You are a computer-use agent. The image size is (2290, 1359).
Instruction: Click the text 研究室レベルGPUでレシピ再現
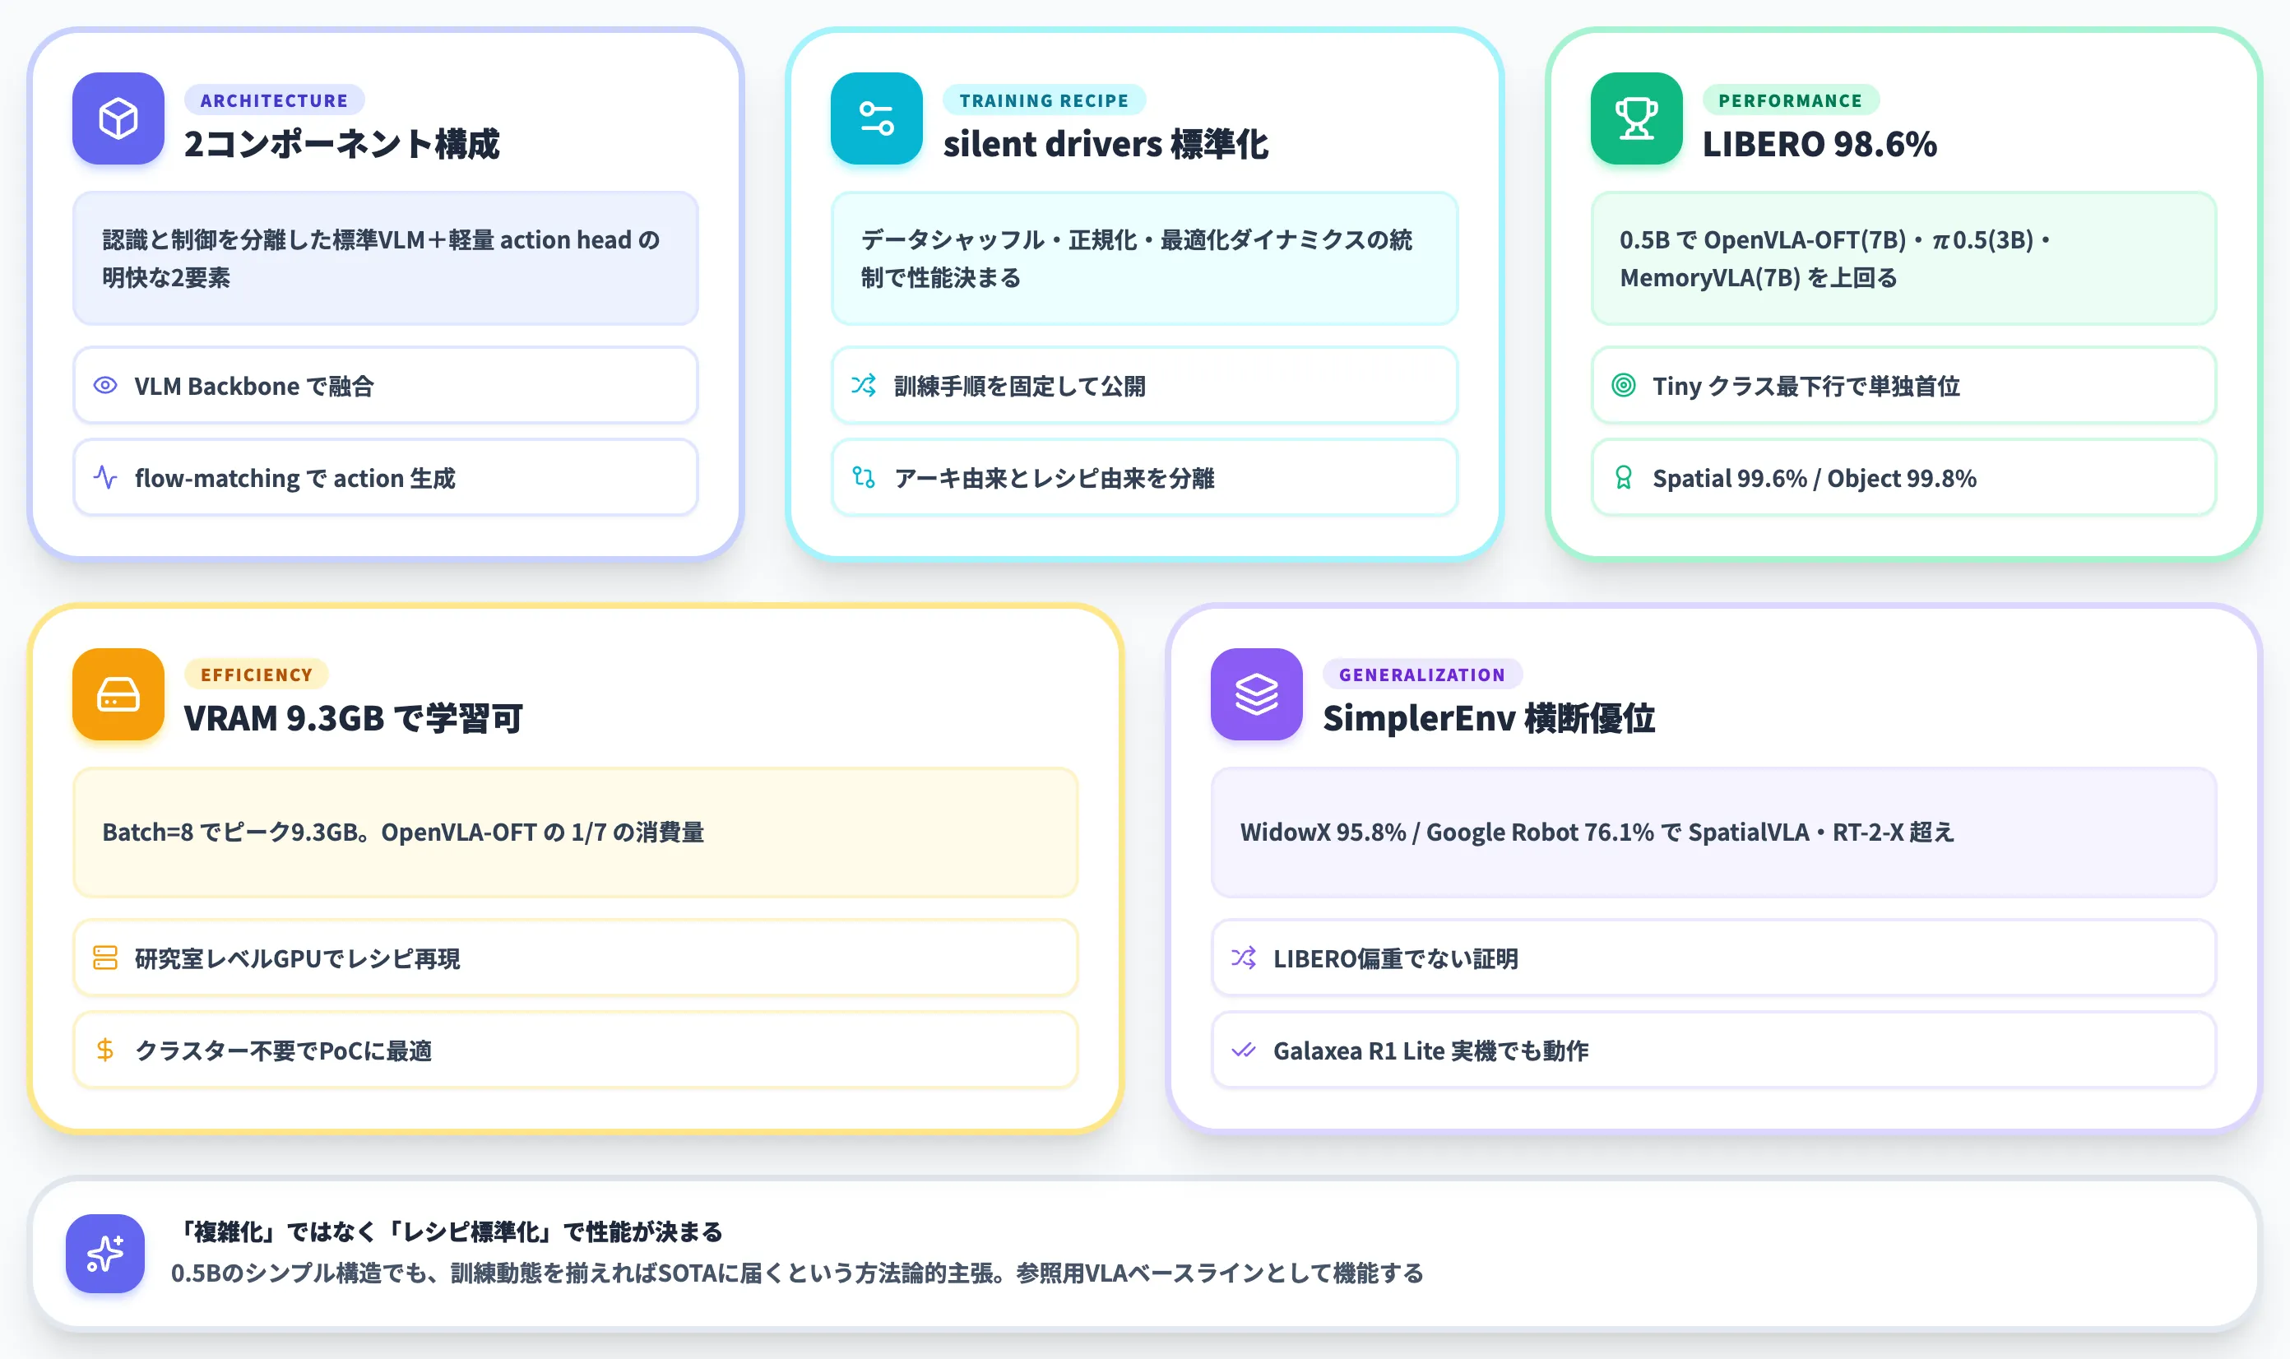297,959
